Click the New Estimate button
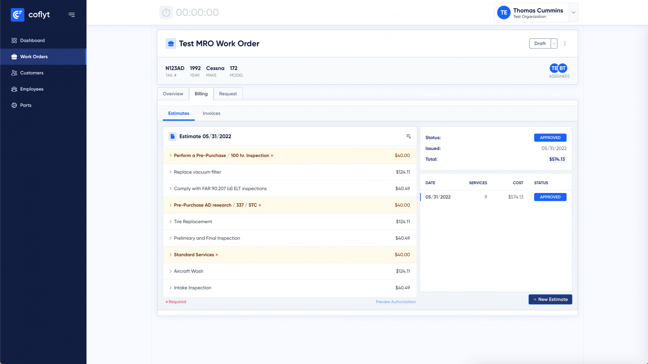 (x=550, y=300)
